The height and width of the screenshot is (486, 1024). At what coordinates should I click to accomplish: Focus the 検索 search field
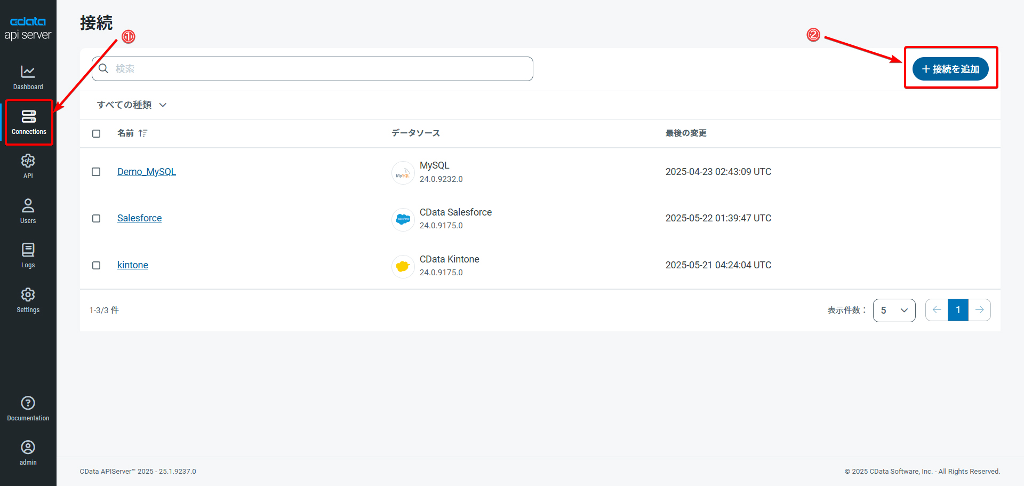click(x=313, y=69)
